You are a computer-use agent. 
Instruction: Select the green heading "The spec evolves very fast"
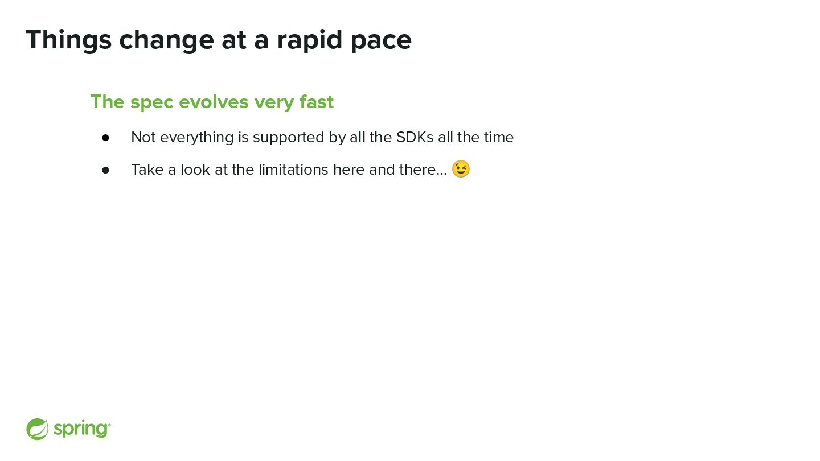(212, 102)
